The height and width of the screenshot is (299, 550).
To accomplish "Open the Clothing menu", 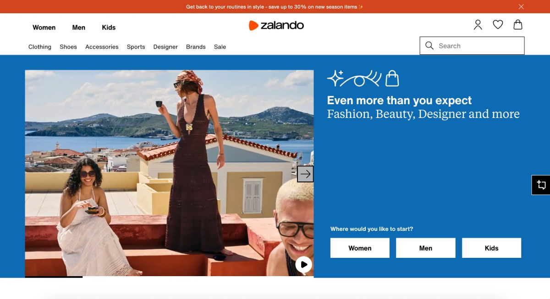I will [x=40, y=47].
